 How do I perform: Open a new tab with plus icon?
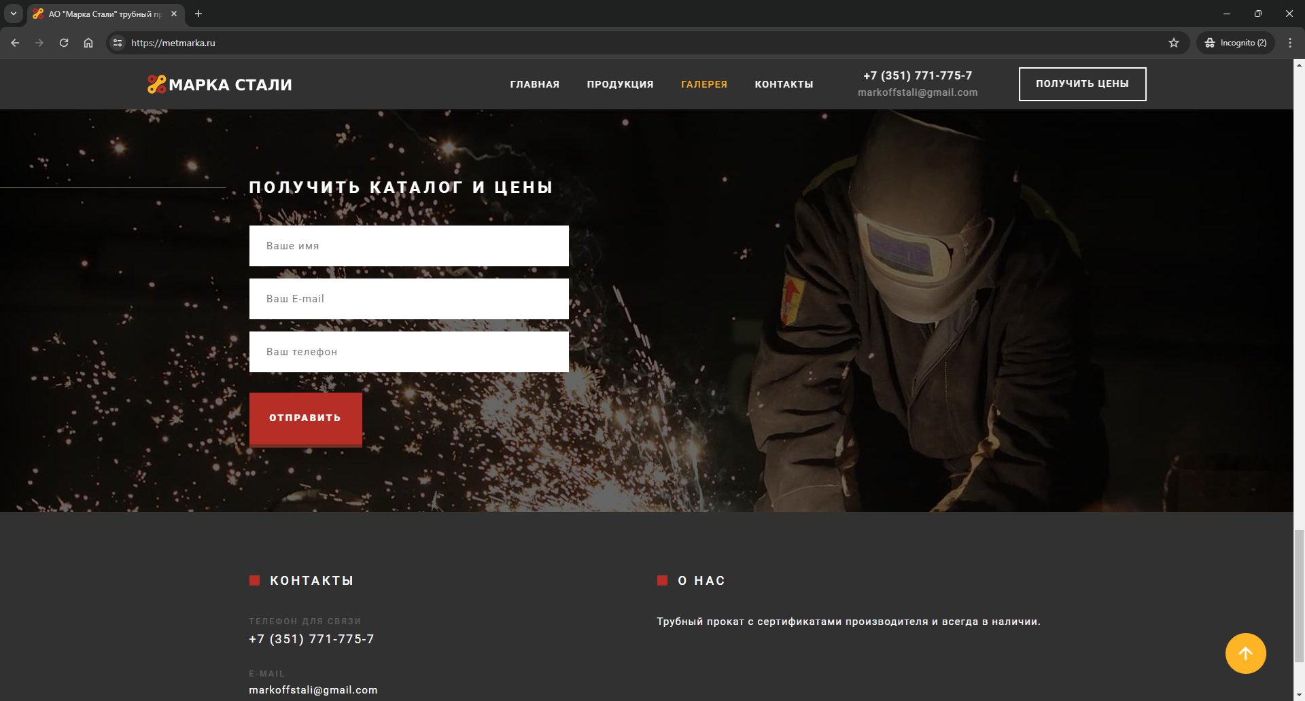click(x=198, y=14)
